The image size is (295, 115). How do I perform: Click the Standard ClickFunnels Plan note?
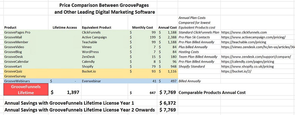199,33
